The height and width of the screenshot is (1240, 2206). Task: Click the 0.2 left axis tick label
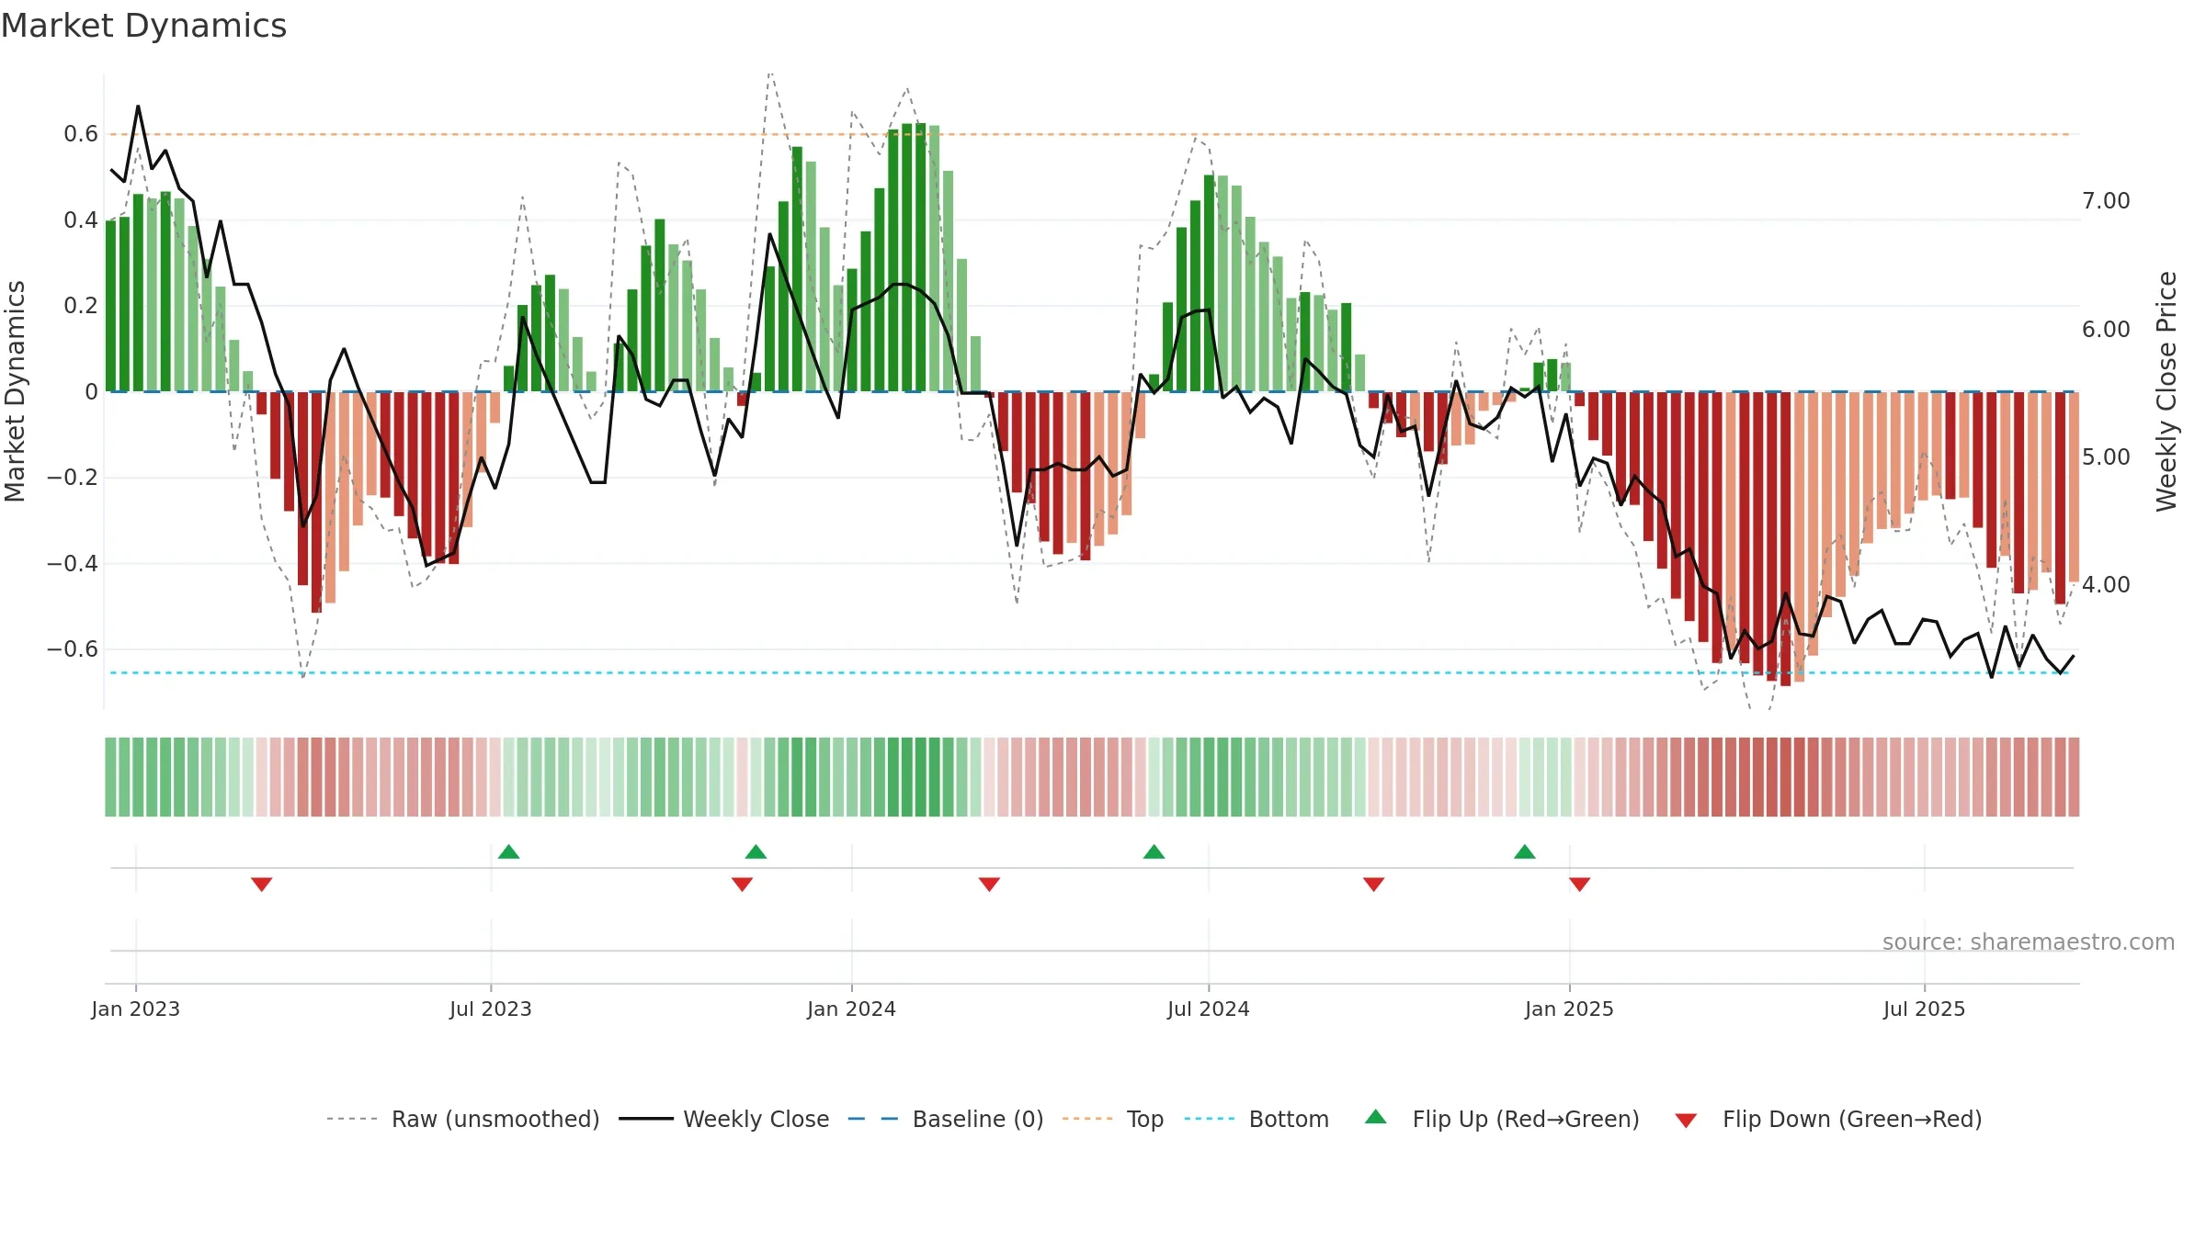point(81,306)
